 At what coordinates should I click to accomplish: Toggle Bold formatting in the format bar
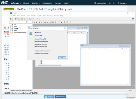point(34,22)
